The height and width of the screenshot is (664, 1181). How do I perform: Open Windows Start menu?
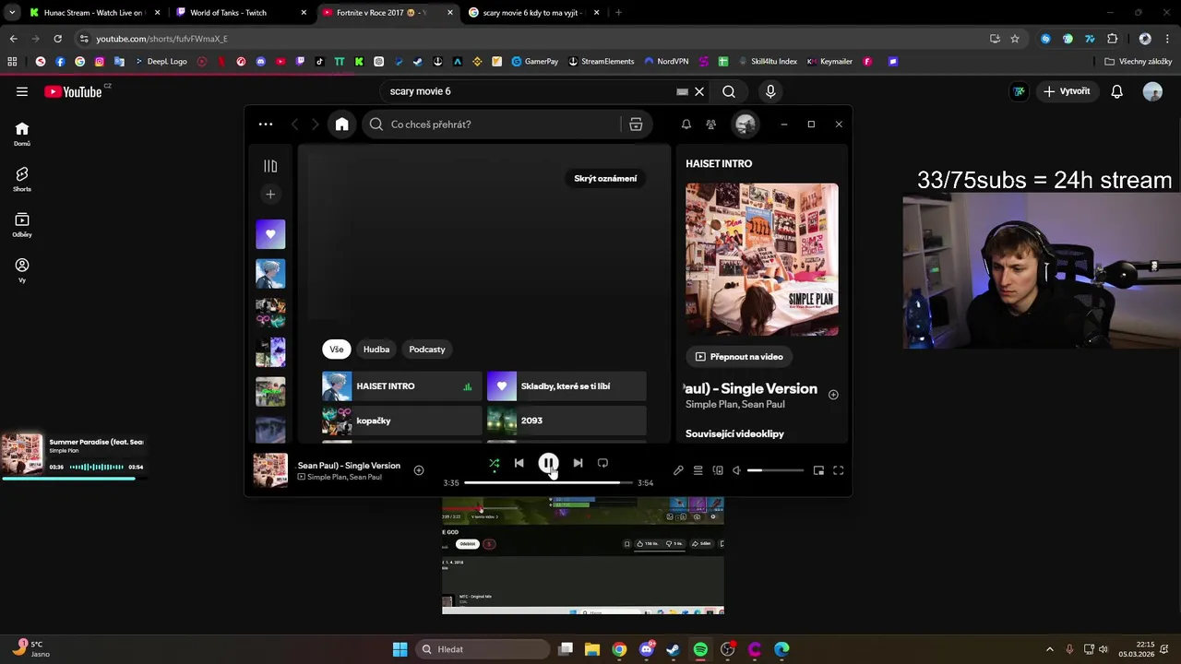coord(400,649)
